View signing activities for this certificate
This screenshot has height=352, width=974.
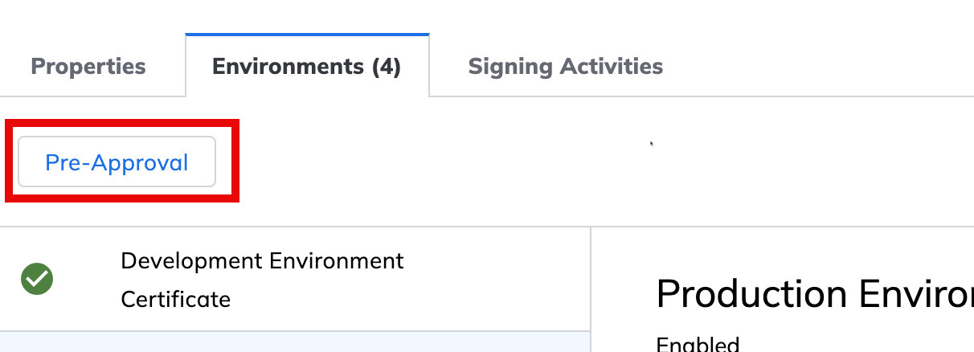[565, 66]
